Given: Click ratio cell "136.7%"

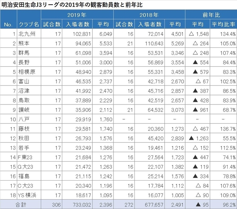Looking at the screenshot, I should 228,129.
